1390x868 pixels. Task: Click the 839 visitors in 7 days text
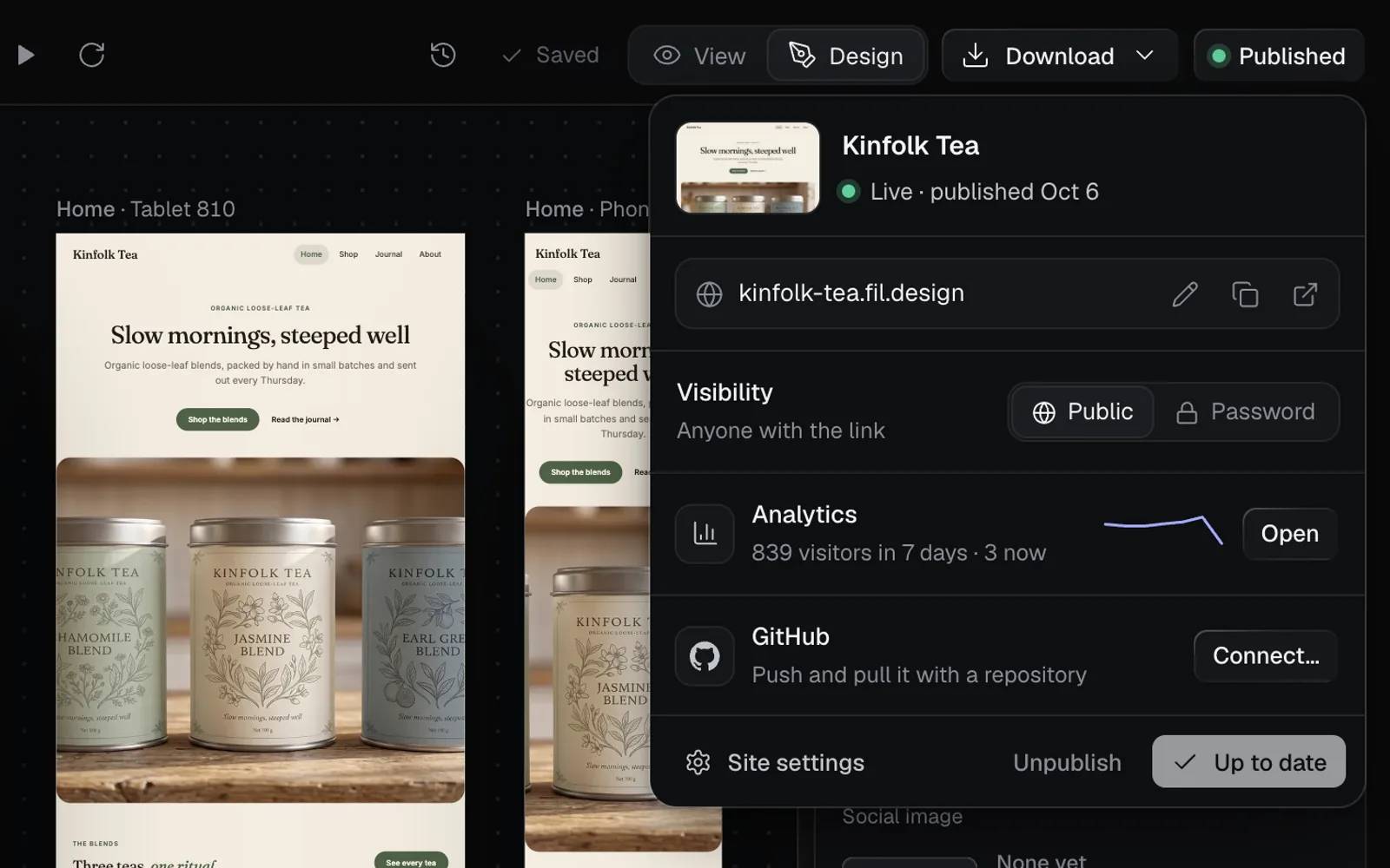(859, 553)
